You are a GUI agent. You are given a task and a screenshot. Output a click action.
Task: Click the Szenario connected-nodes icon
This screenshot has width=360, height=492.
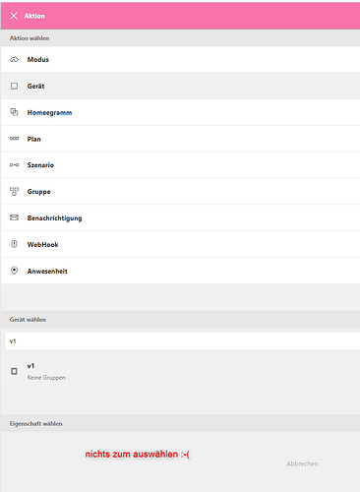click(x=14, y=165)
